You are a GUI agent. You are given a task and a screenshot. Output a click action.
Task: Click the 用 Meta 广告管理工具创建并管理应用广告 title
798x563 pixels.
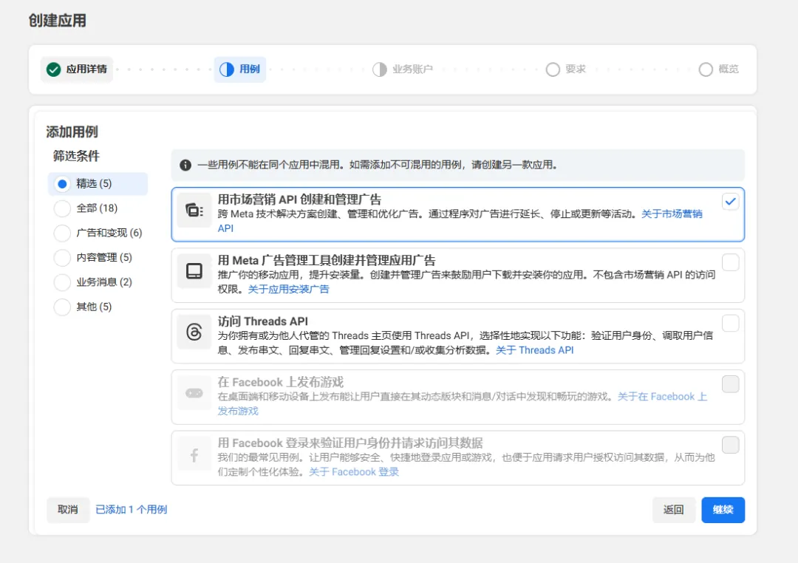coord(327,261)
